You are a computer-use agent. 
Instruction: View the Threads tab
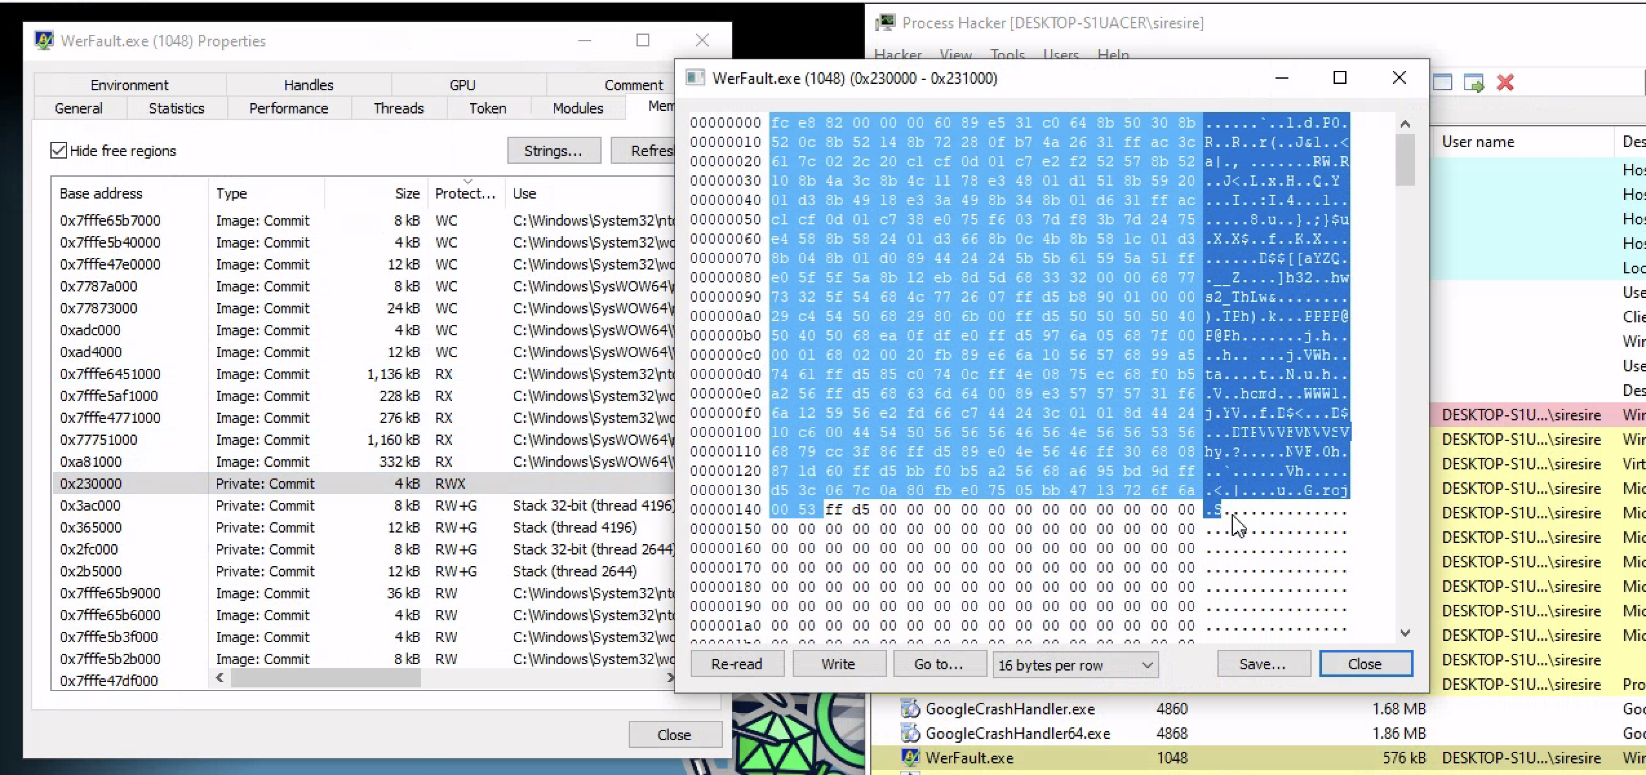pos(398,108)
